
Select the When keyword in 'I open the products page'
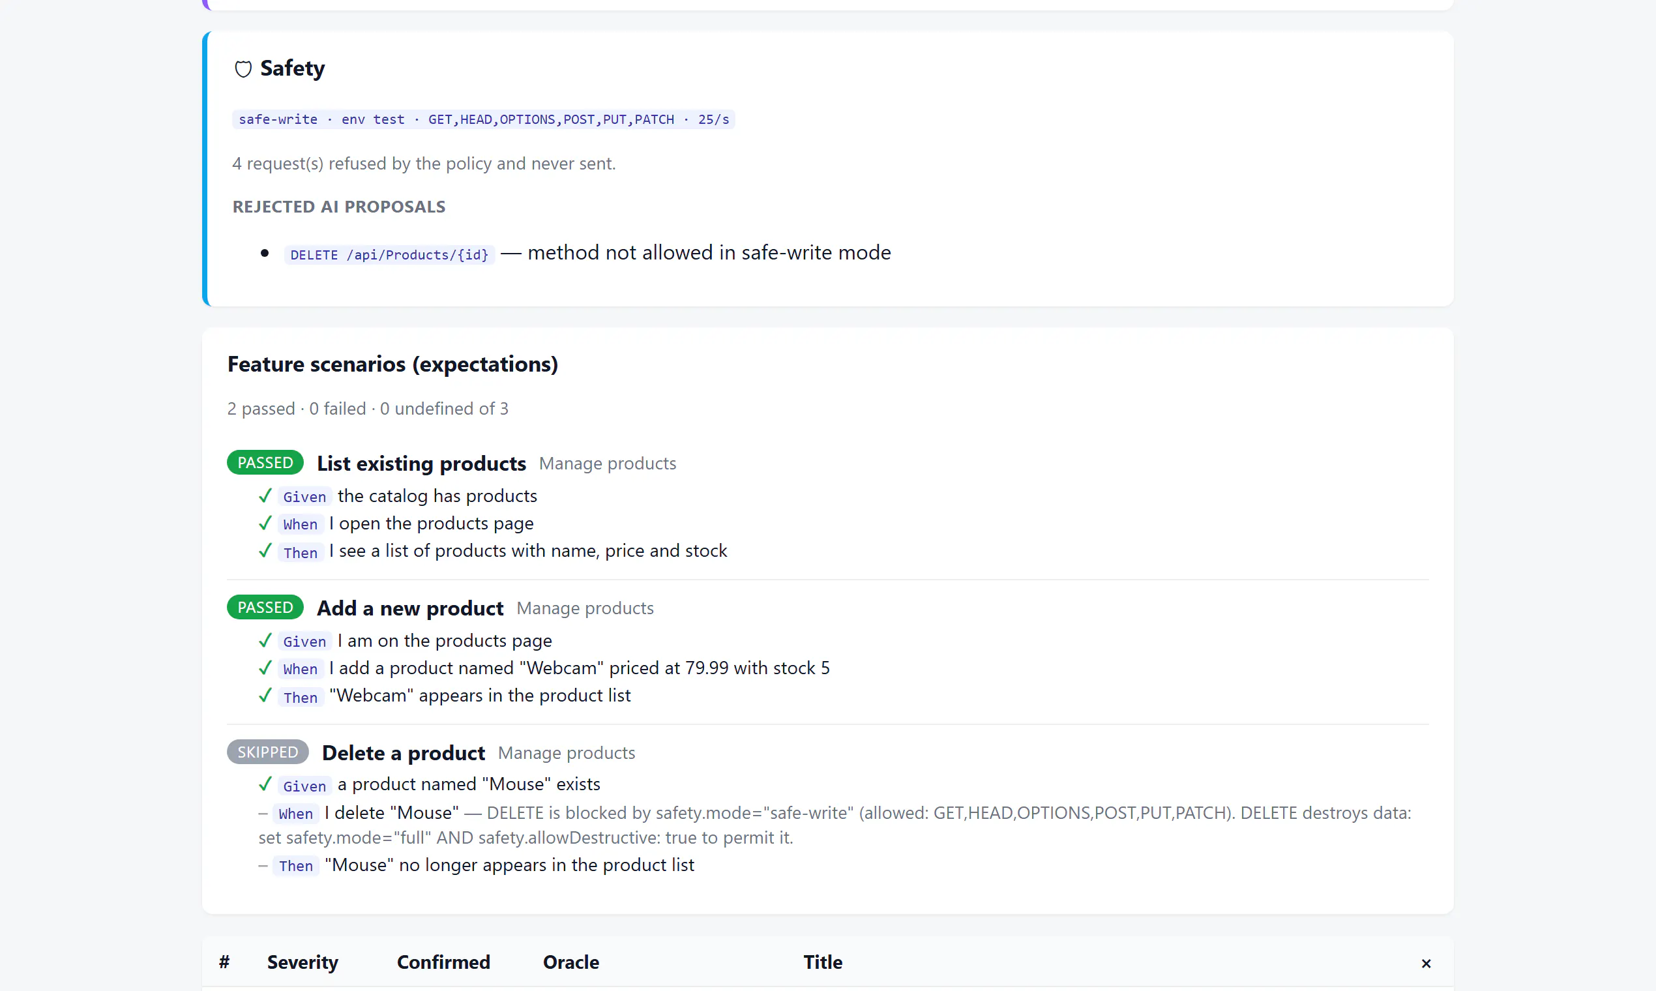click(x=301, y=524)
